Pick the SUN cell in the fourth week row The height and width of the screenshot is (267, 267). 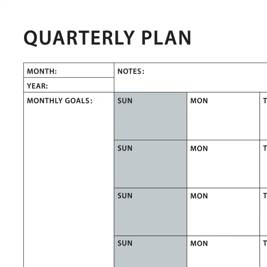click(150, 252)
